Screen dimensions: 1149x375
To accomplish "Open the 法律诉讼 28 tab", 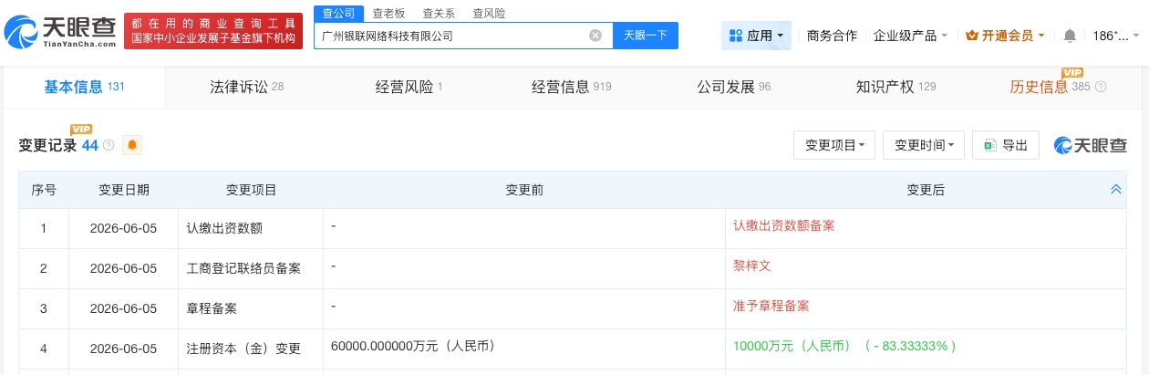I will coord(246,88).
